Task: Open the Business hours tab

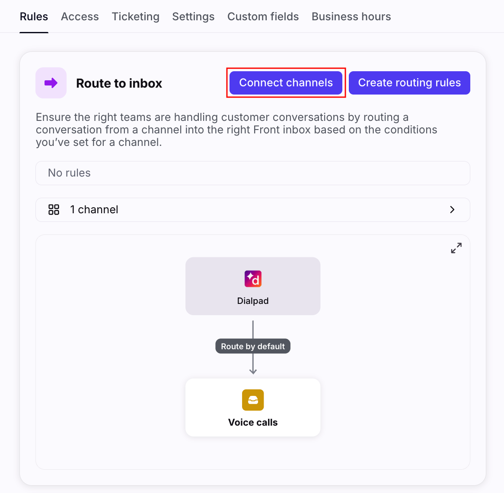Action: point(351,16)
